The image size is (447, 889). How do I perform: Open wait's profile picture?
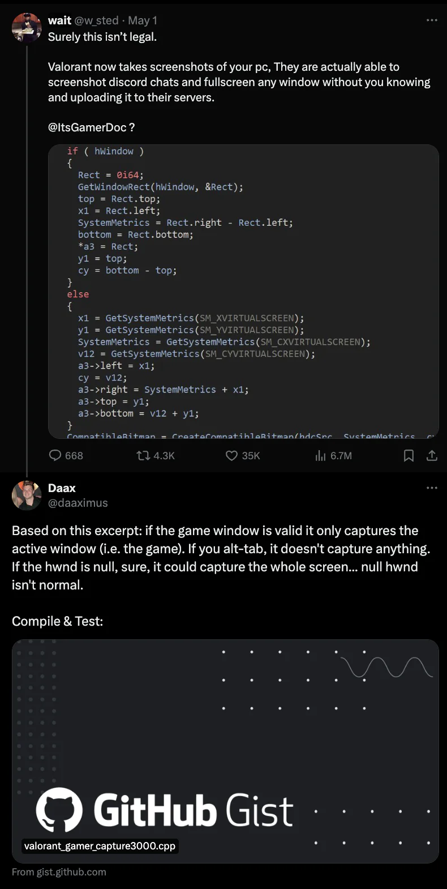[27, 27]
